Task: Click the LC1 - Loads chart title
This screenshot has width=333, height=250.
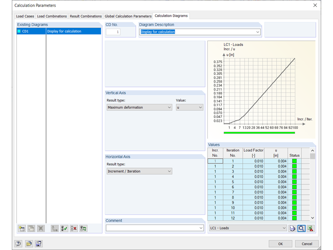Action: pos(233,45)
